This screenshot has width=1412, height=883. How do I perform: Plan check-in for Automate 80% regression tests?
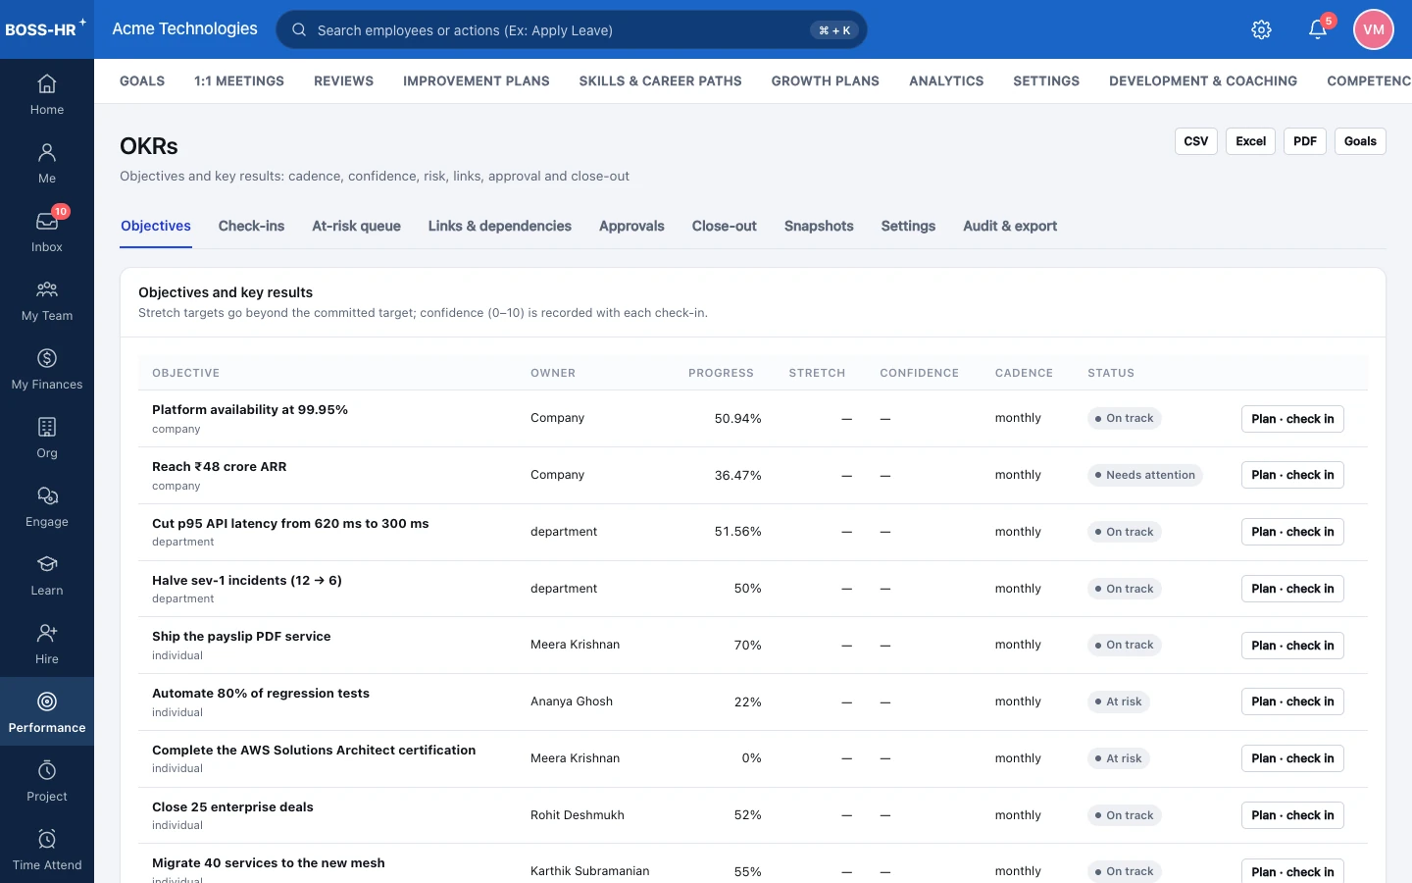click(1292, 701)
